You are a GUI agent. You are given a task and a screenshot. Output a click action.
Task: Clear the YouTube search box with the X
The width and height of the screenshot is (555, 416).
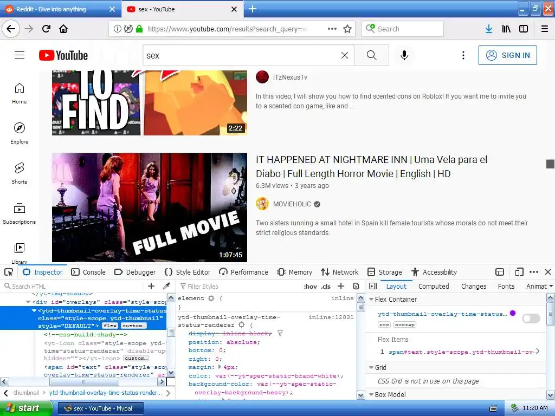point(344,55)
